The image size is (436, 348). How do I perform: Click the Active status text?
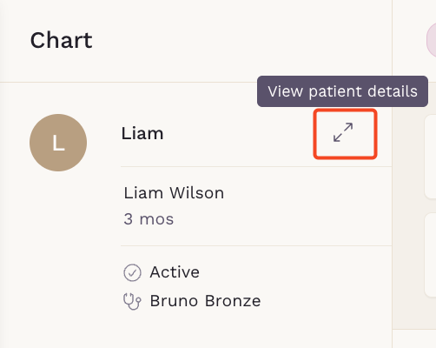[175, 272]
